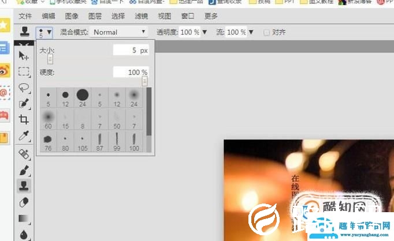394x241 pixels.
Task: Select the Move tool in toolbar
Action: point(24,55)
